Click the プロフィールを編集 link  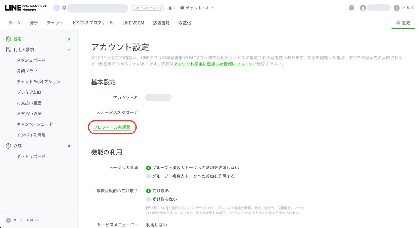(x=112, y=127)
